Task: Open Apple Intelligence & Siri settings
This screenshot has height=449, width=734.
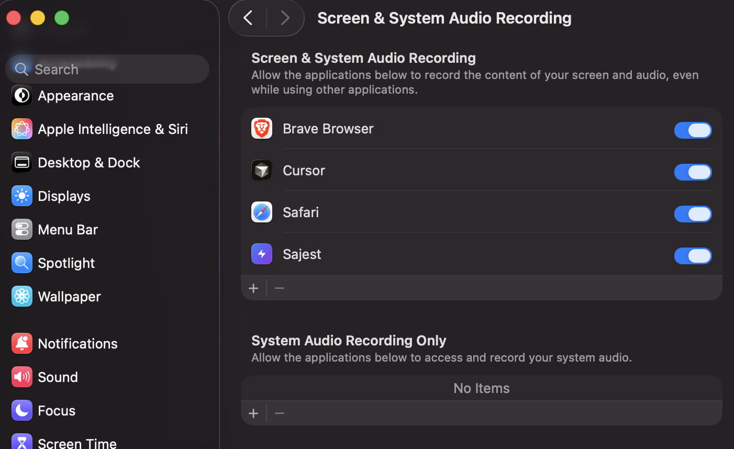Action: tap(113, 129)
